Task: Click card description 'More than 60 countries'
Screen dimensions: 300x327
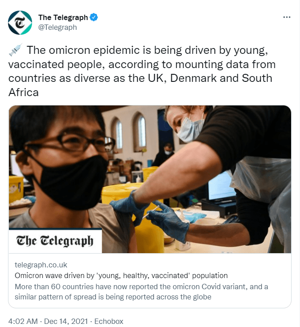Action: click(x=141, y=292)
